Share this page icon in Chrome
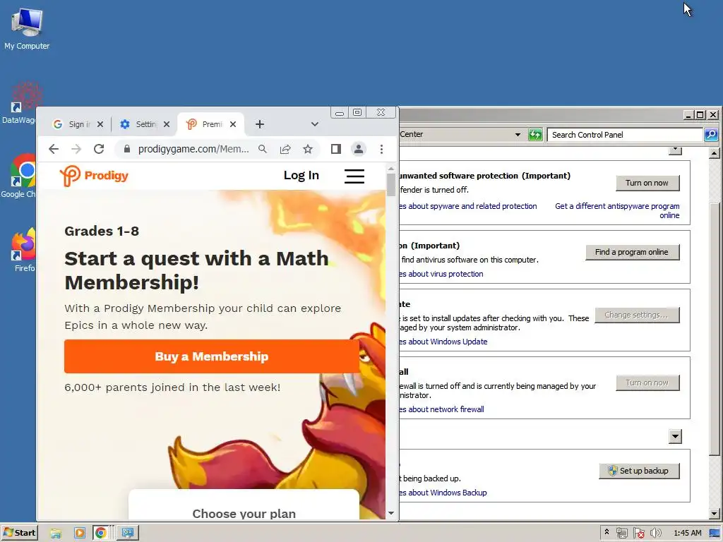723x542 pixels. coord(285,149)
